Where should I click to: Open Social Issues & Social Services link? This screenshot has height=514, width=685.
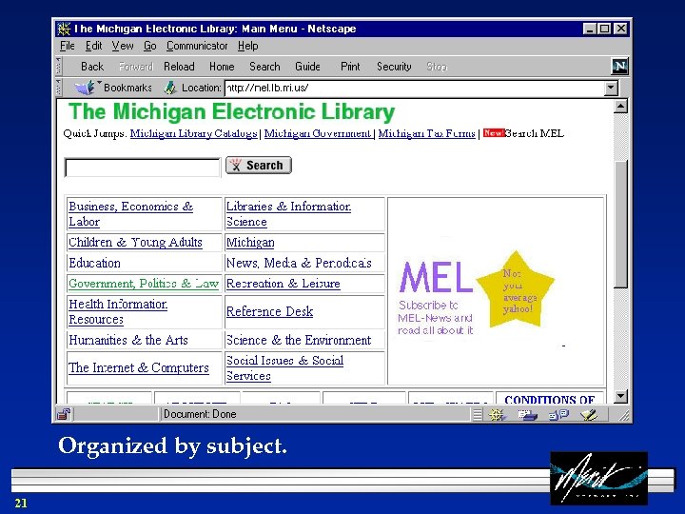pos(284,368)
